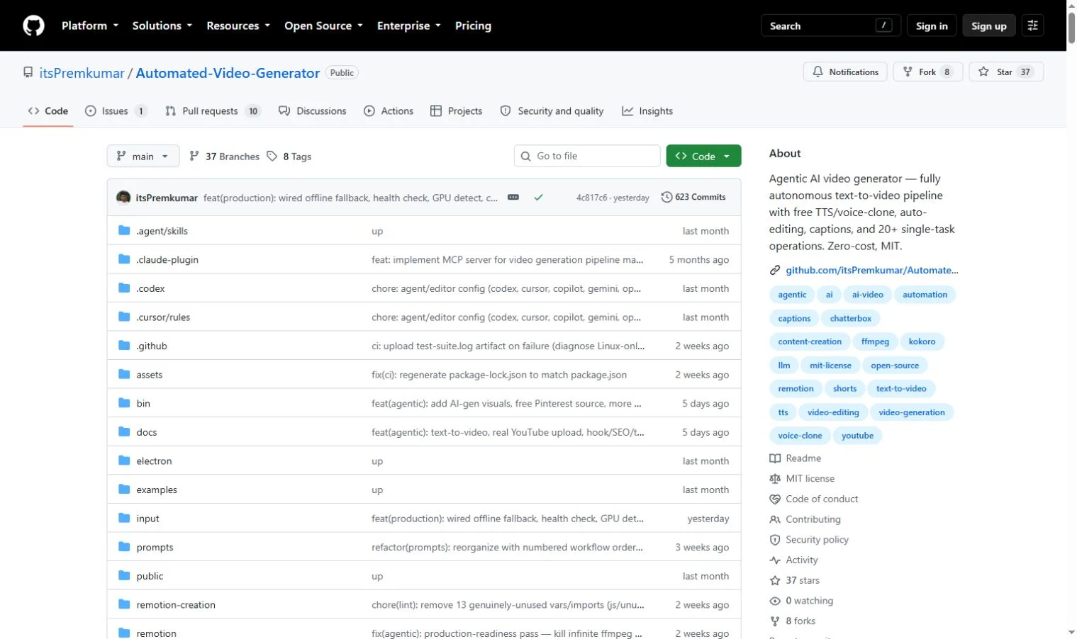This screenshot has width=1077, height=639.
Task: Click the tag icon next to 8 Tags
Action: [x=272, y=156]
